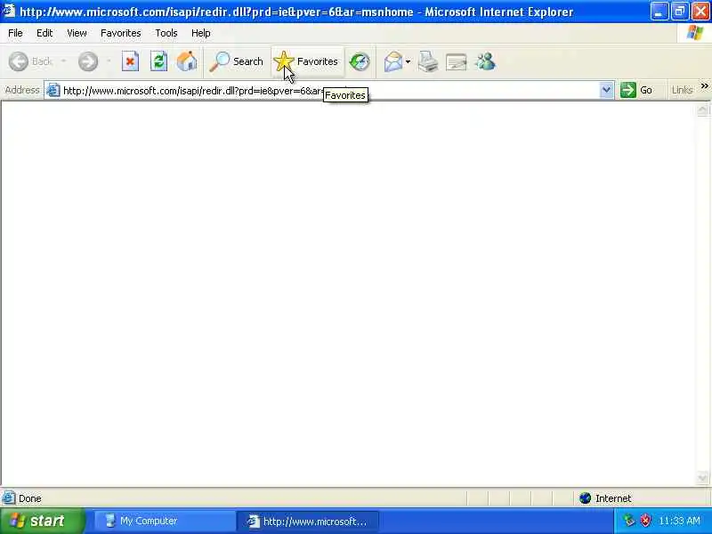Launch Messenger buddy icon

[485, 61]
